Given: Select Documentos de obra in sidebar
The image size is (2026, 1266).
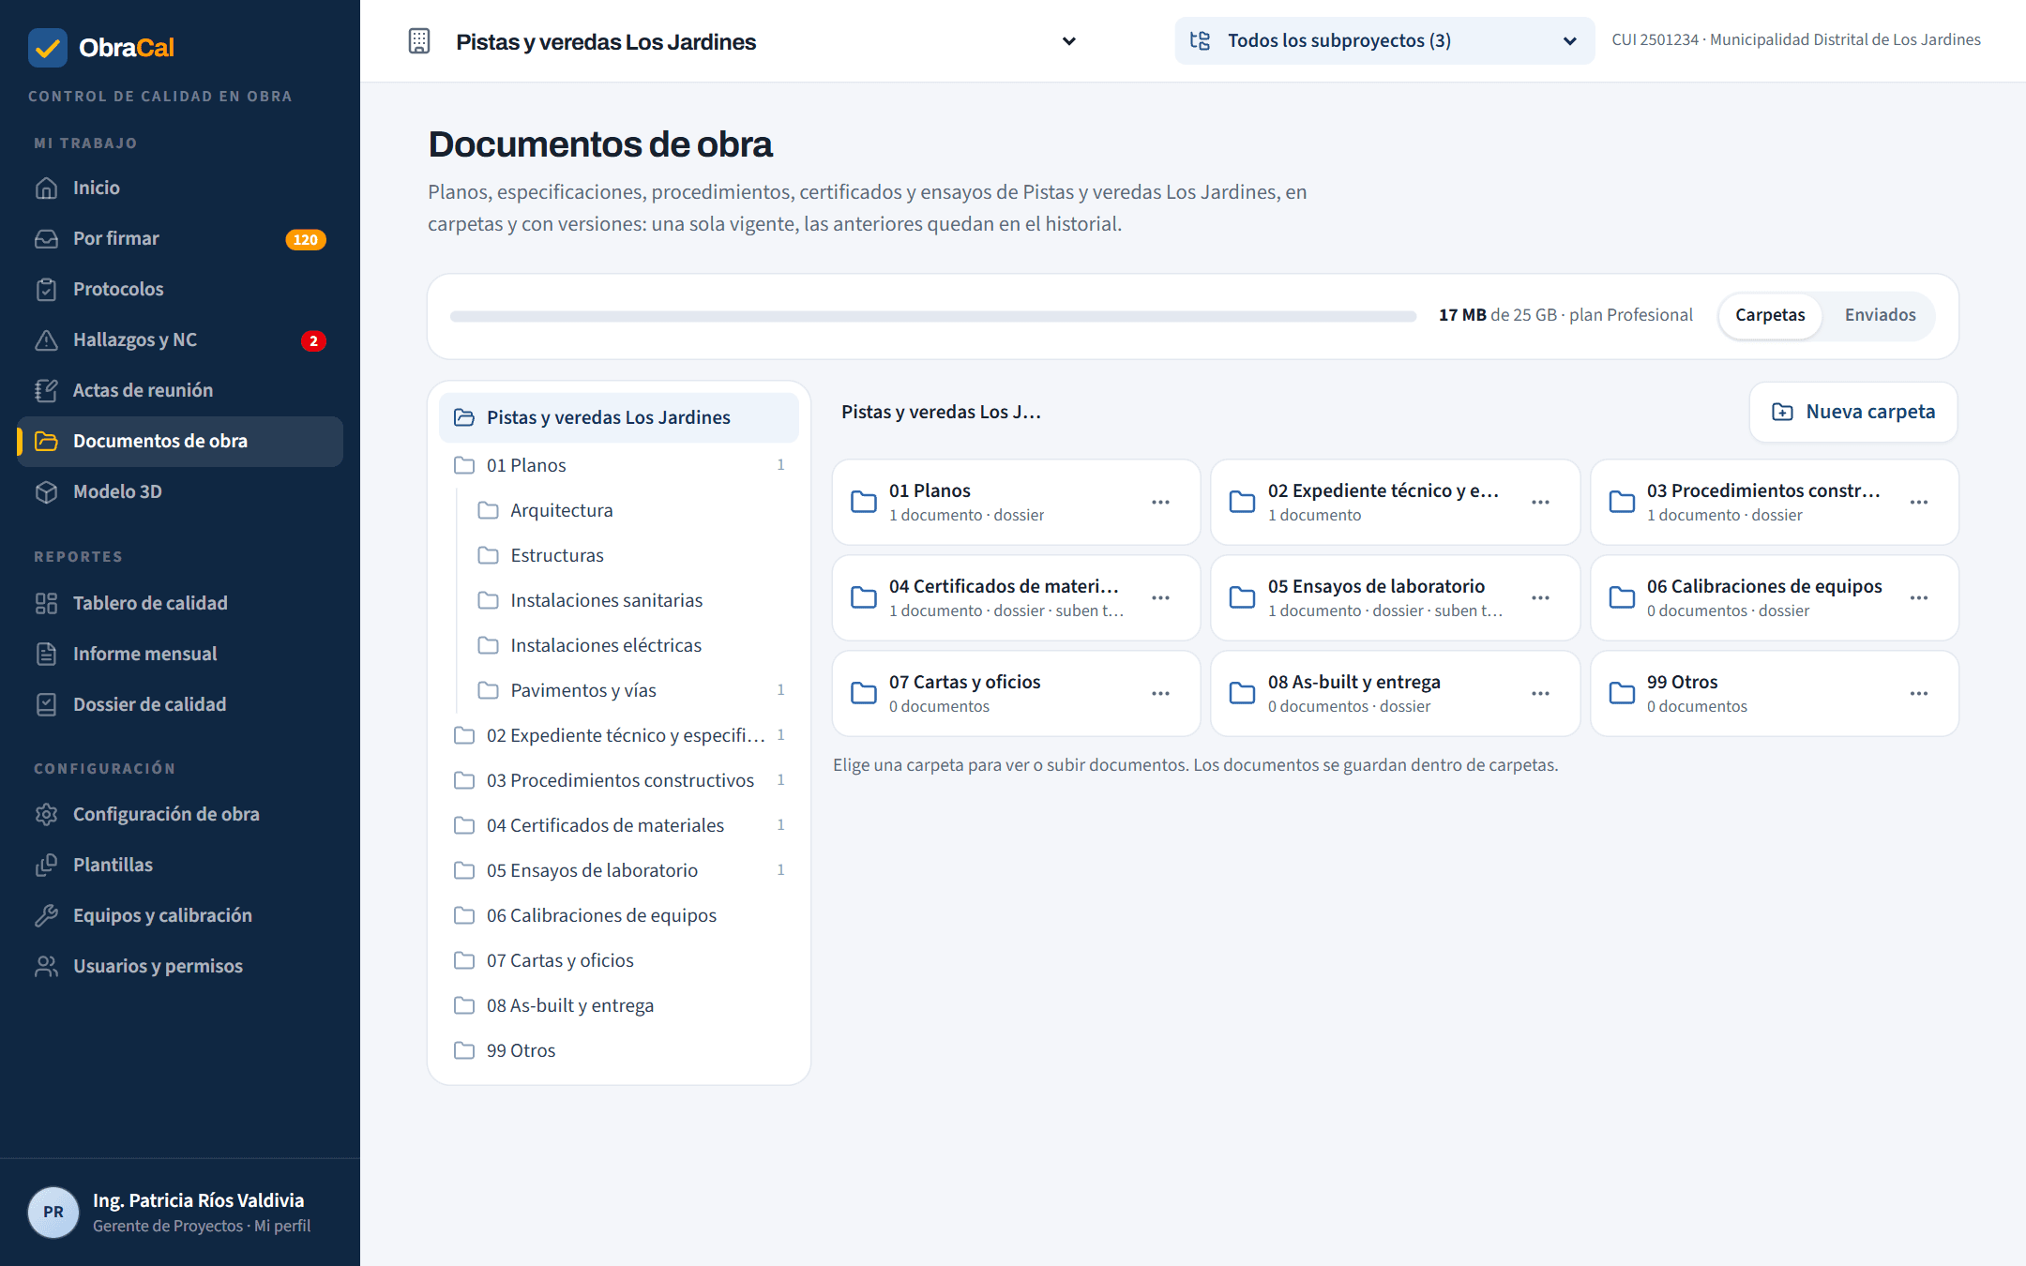Looking at the screenshot, I should pos(180,441).
